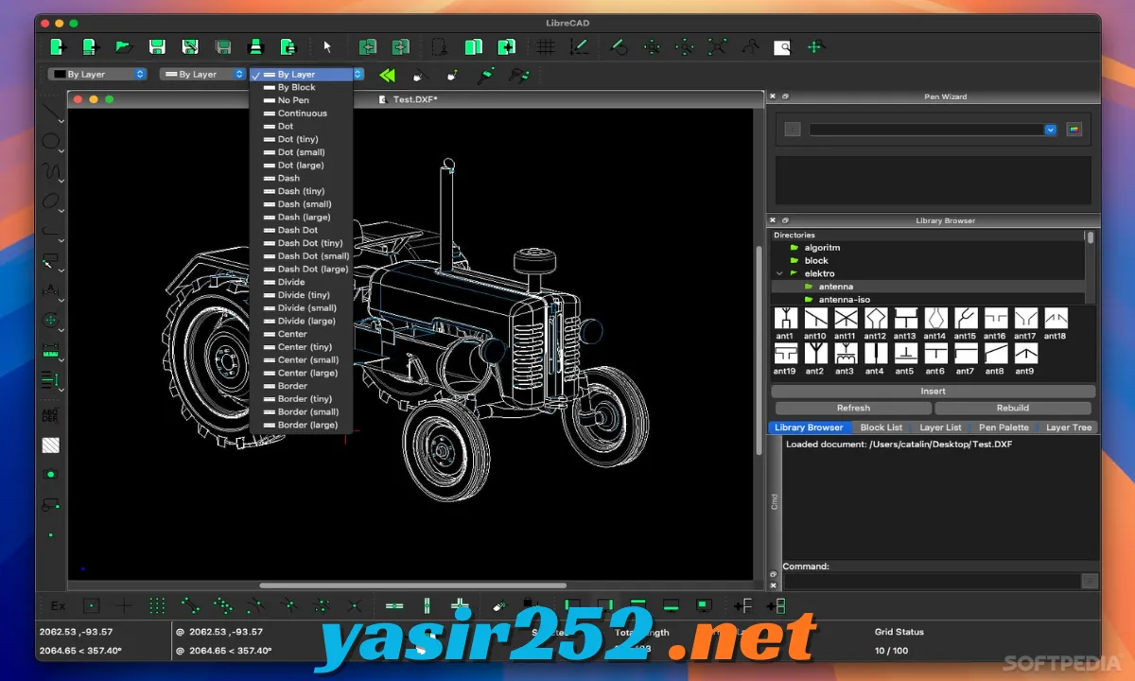Select the ant12 antenna thumbnail

875,323
